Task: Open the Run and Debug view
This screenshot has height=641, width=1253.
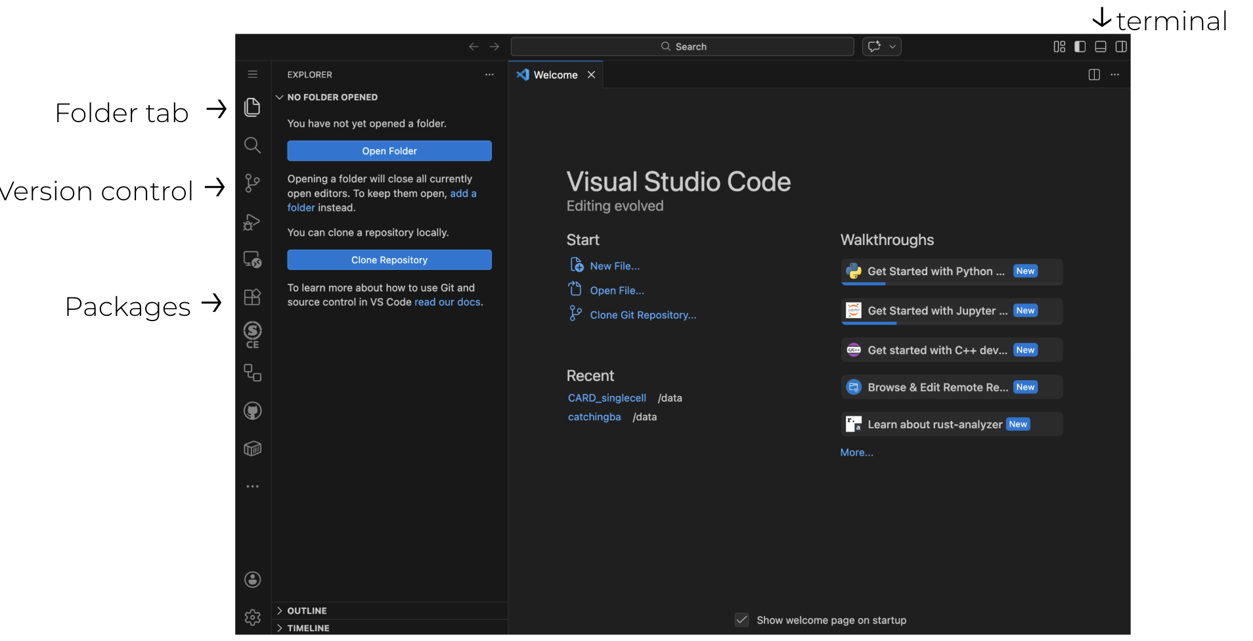Action: click(x=252, y=222)
